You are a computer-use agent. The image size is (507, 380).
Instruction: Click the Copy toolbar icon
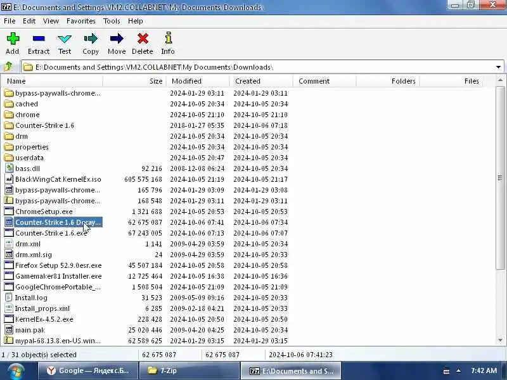[x=91, y=39]
